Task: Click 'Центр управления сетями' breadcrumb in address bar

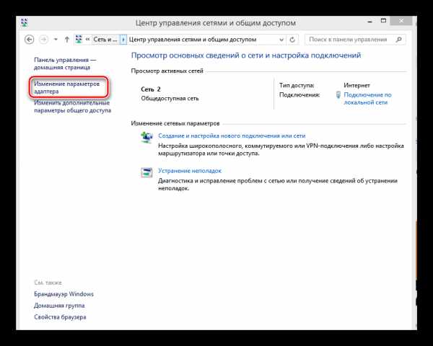Action: click(193, 40)
